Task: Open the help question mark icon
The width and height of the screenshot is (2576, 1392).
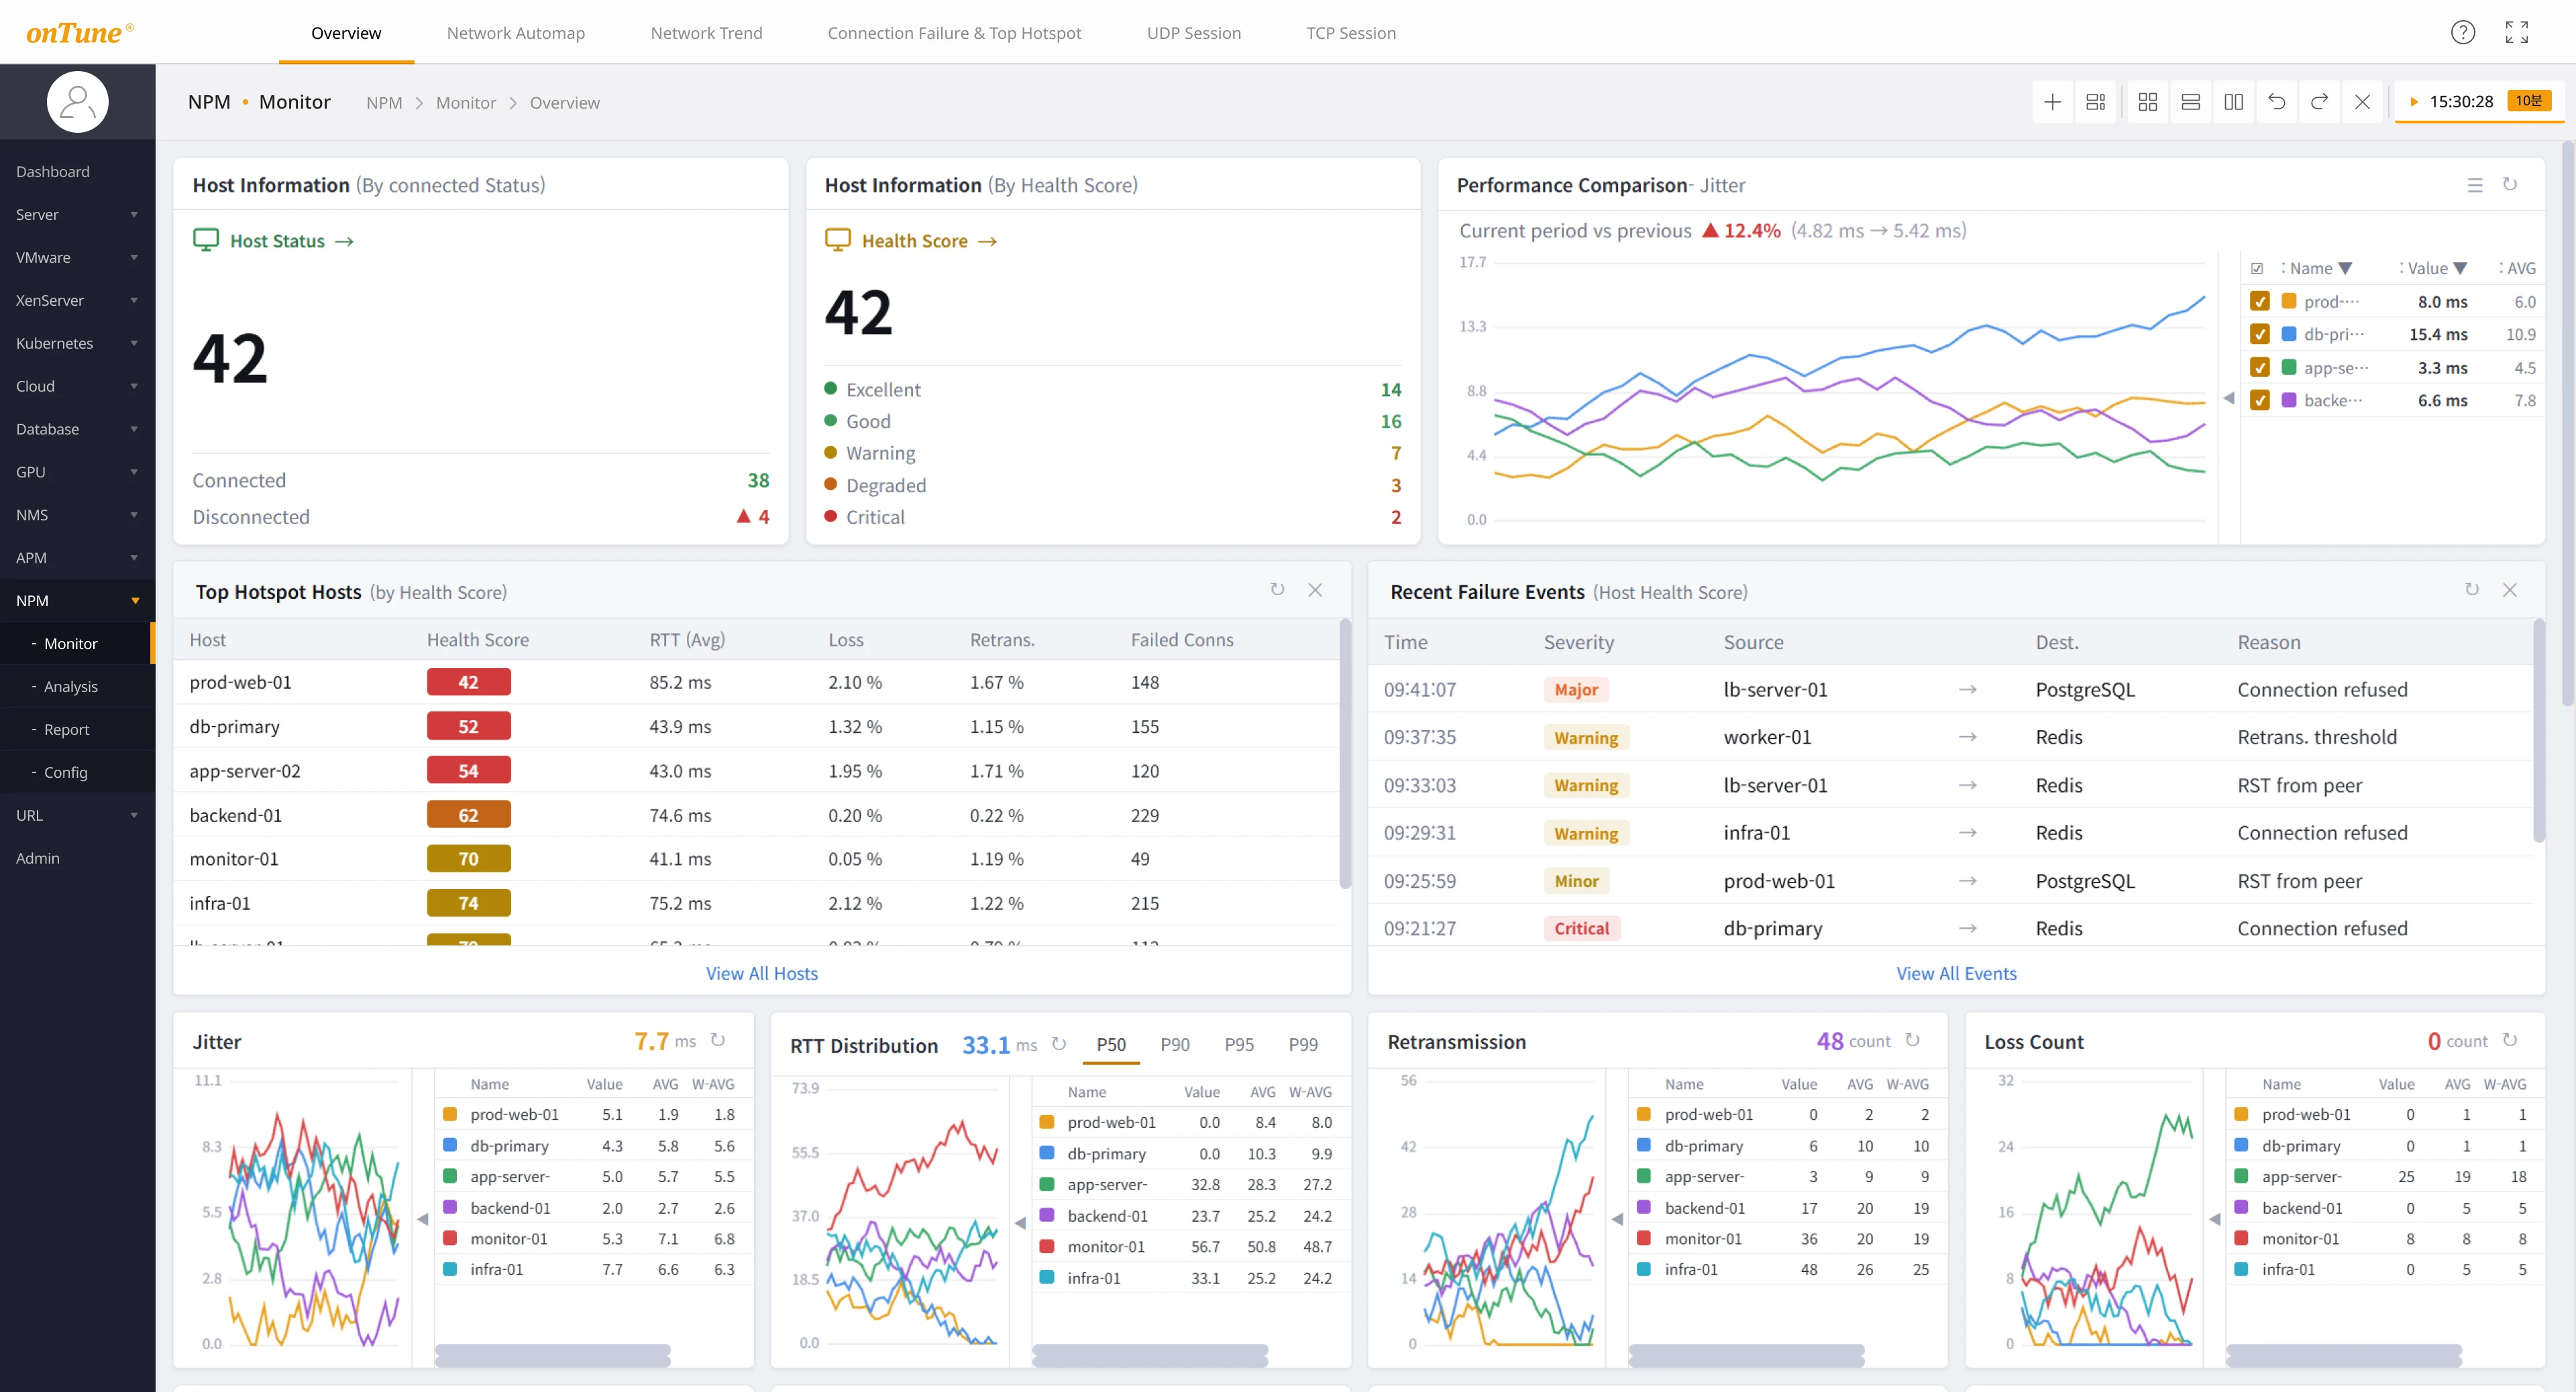Action: click(2463, 33)
